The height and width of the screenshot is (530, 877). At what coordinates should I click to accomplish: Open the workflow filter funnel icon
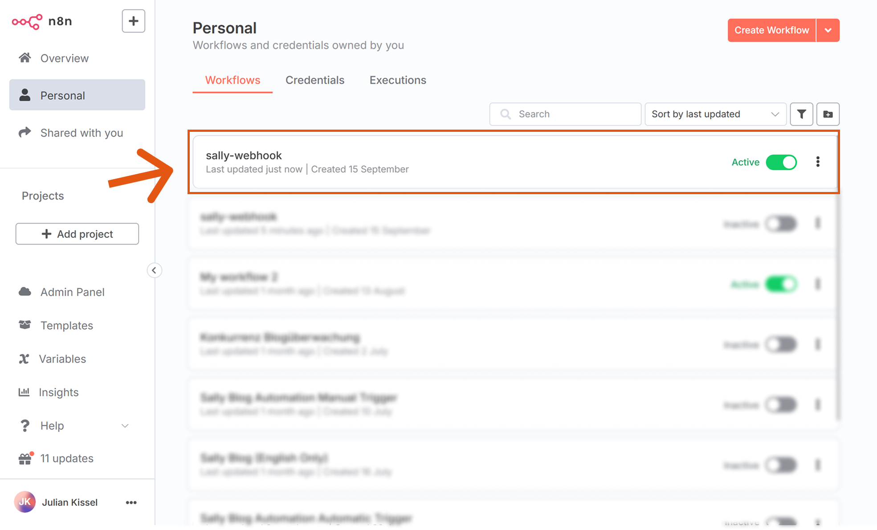(801, 114)
